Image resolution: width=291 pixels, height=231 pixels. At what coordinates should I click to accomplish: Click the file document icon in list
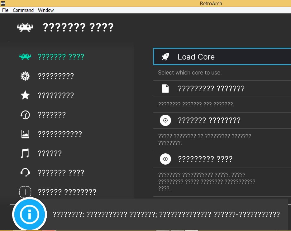[x=165, y=89]
